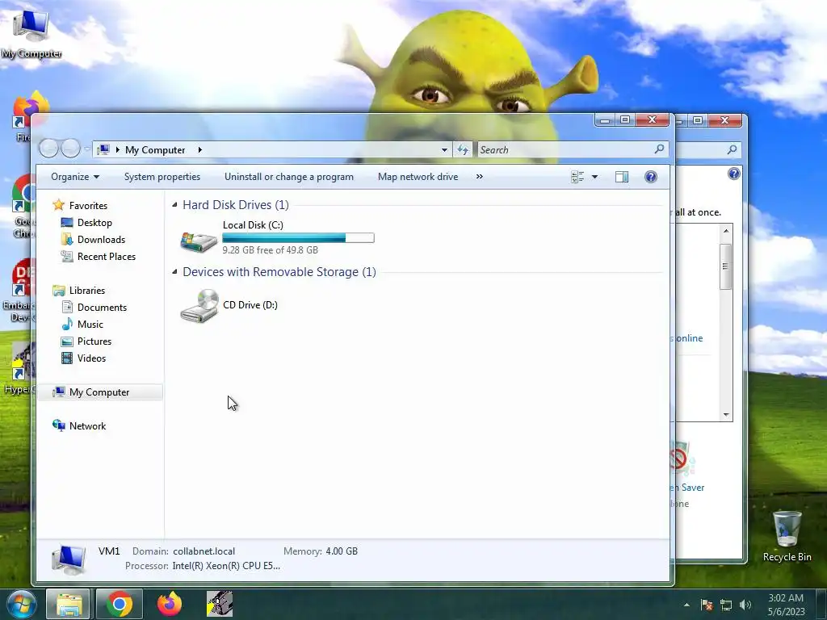Open Explorer help icon
This screenshot has height=620, width=827.
tap(651, 177)
